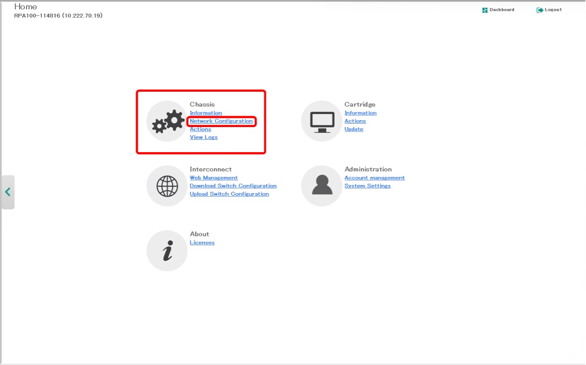Open View Logs under Chassis
586x365 pixels.
[204, 137]
